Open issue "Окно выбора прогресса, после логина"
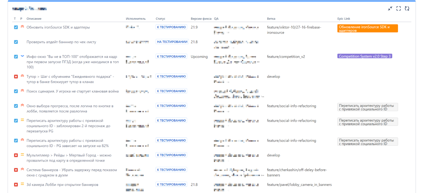 [70, 109]
